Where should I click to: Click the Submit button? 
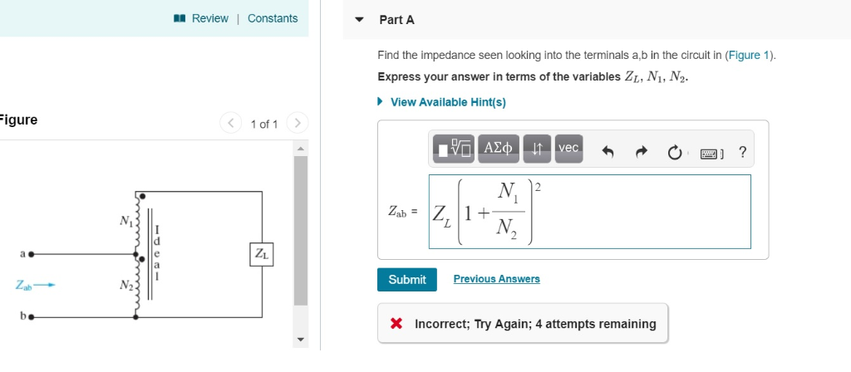pyautogui.click(x=407, y=279)
